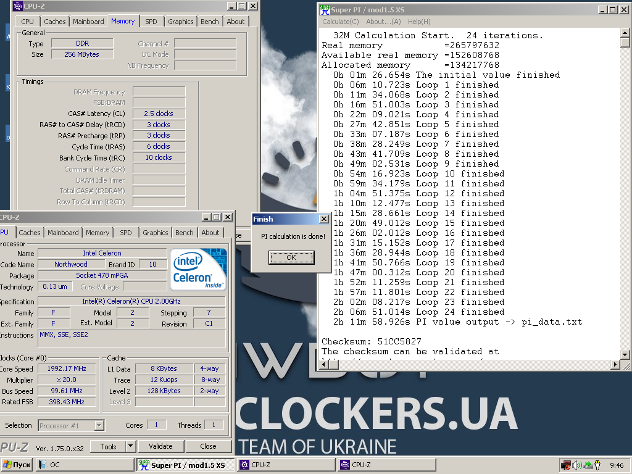The height and width of the screenshot is (474, 632).
Task: Activate the first CPU-Z taskbar button
Action: (286, 465)
